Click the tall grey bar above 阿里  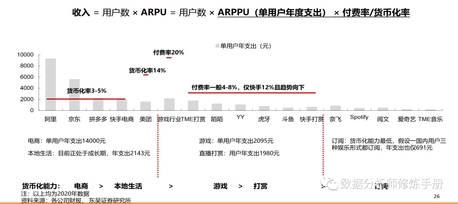pos(50,84)
